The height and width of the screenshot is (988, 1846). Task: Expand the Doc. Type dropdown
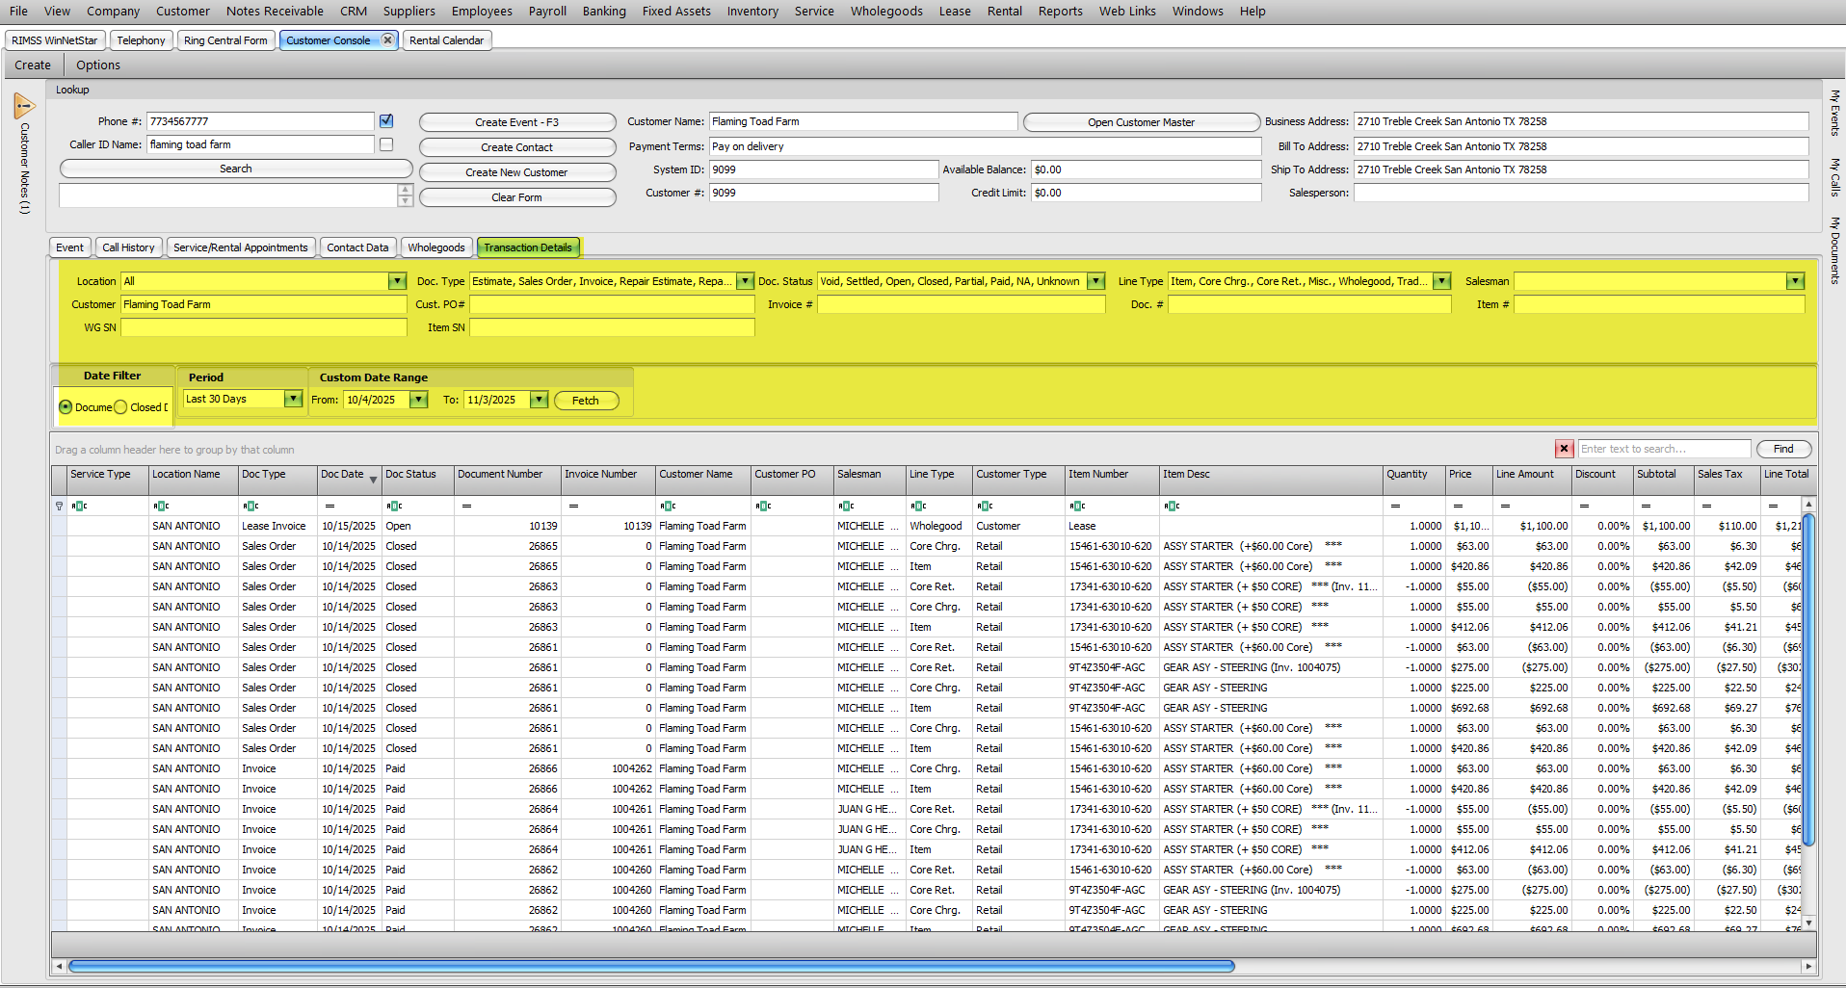click(x=745, y=281)
